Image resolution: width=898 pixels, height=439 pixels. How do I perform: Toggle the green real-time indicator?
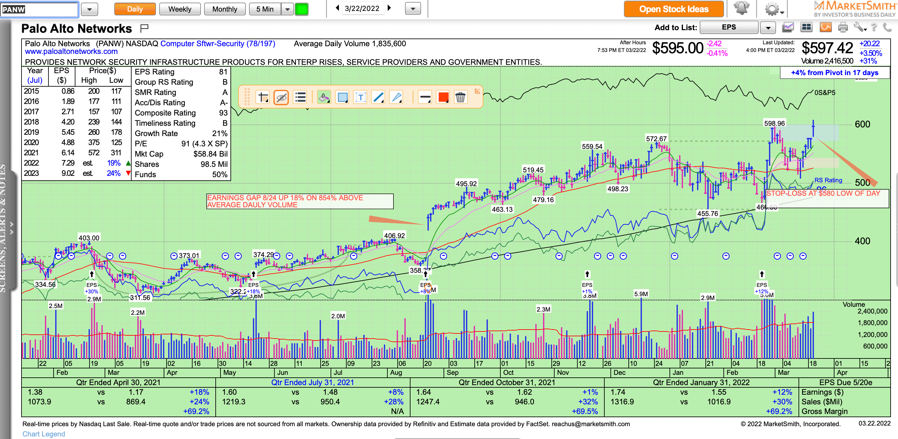(x=302, y=9)
